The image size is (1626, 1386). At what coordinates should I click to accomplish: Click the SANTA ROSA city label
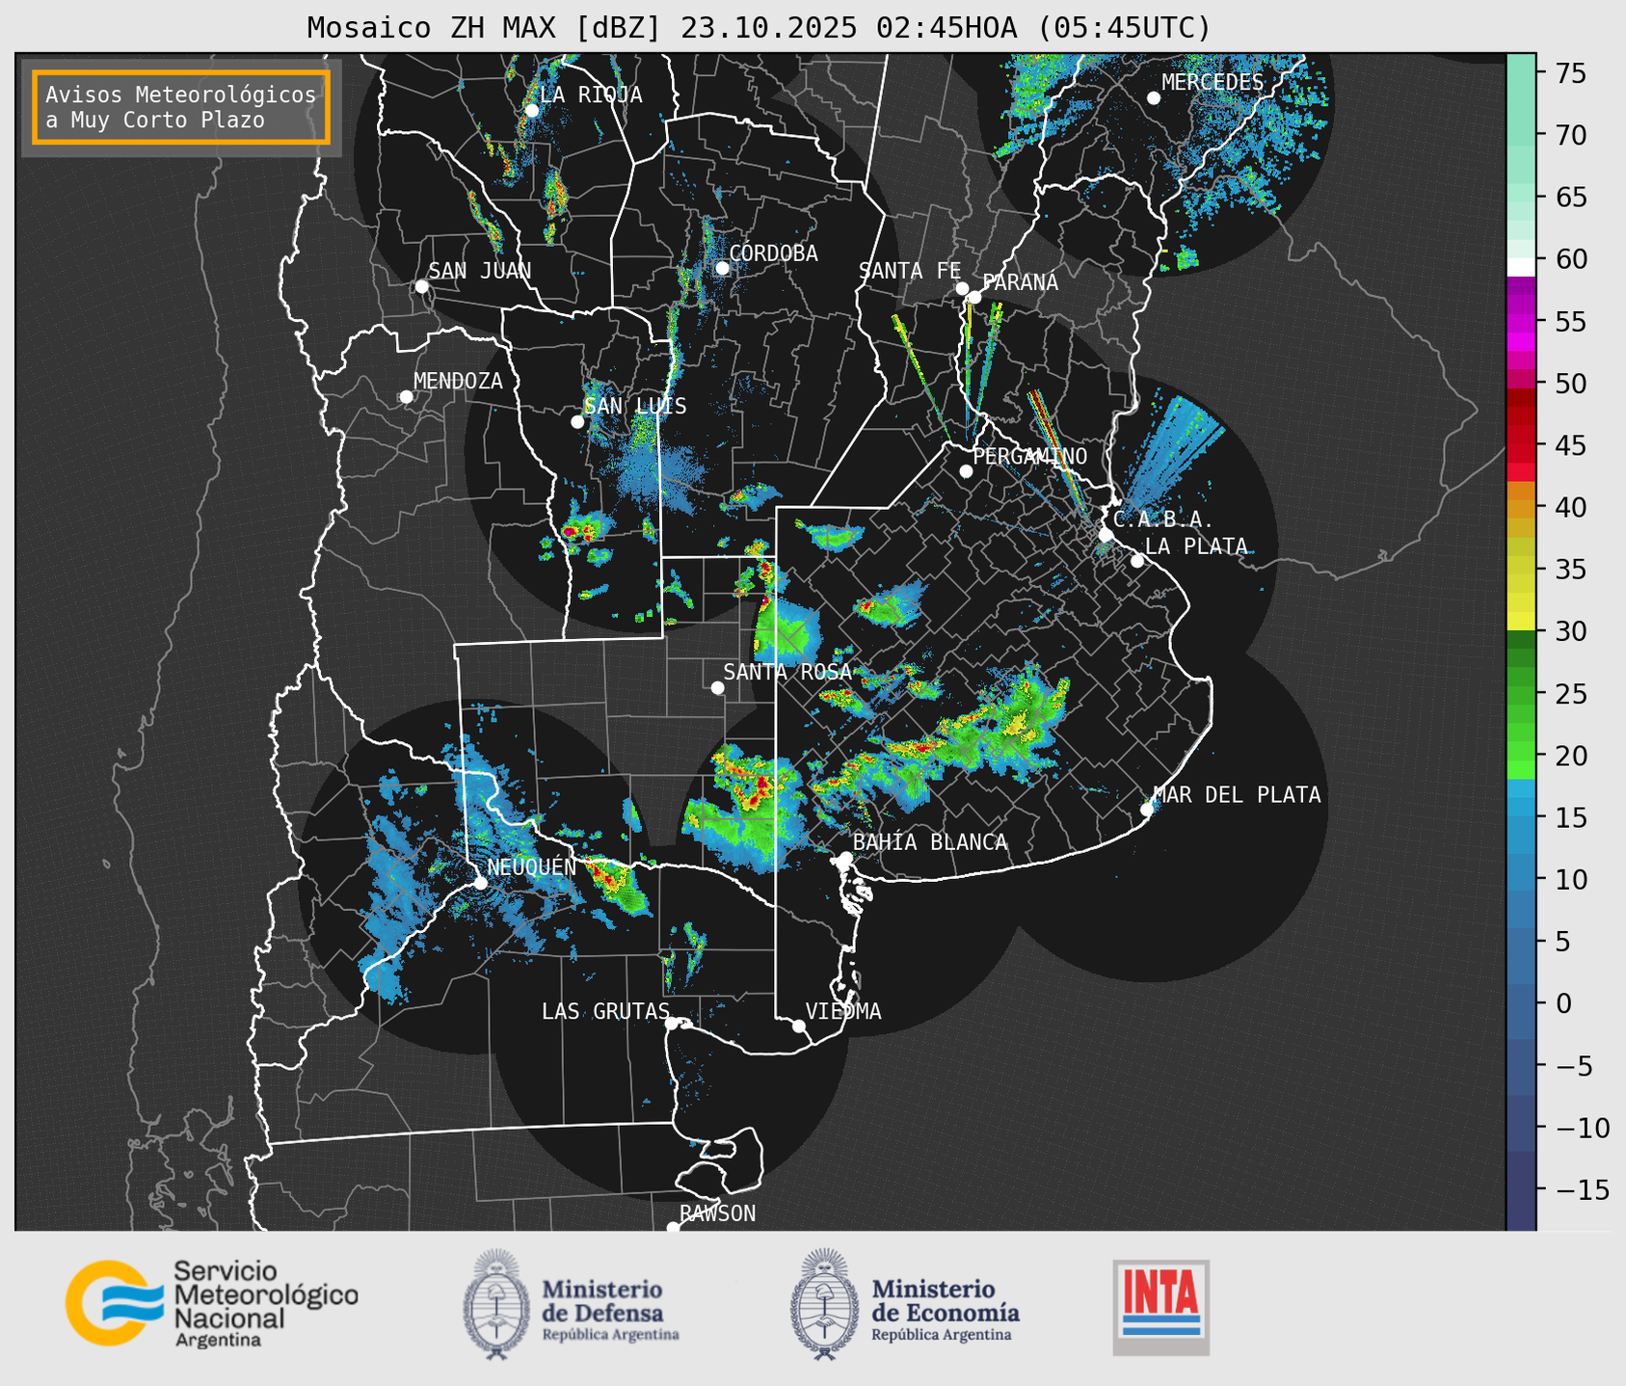pyautogui.click(x=787, y=672)
